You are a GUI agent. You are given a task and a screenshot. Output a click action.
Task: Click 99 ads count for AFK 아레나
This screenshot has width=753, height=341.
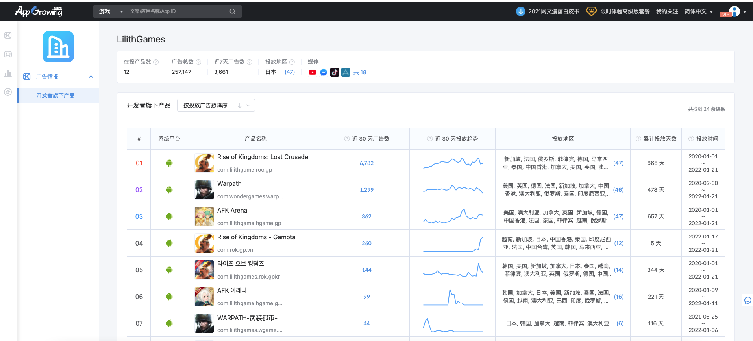click(x=366, y=297)
